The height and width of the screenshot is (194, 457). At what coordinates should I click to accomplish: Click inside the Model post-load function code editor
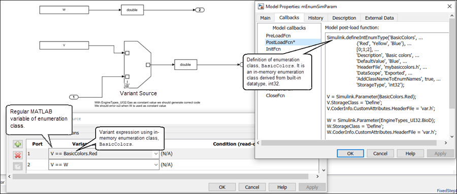pyautogui.click(x=387, y=86)
